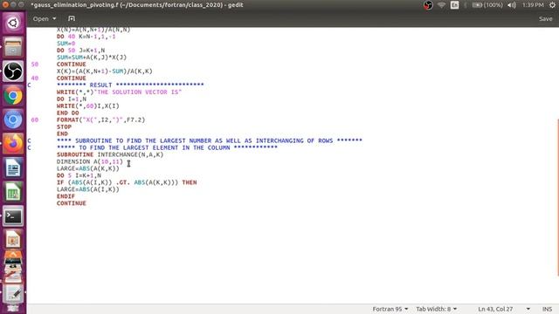559x314 pixels.
Task: Click the OBS indicator in top panel
Action: pyautogui.click(x=428, y=5)
